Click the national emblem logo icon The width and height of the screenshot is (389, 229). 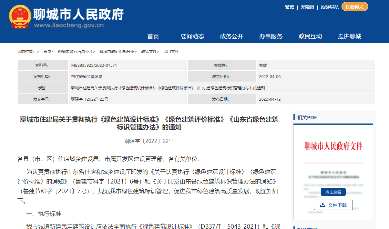click(20, 17)
